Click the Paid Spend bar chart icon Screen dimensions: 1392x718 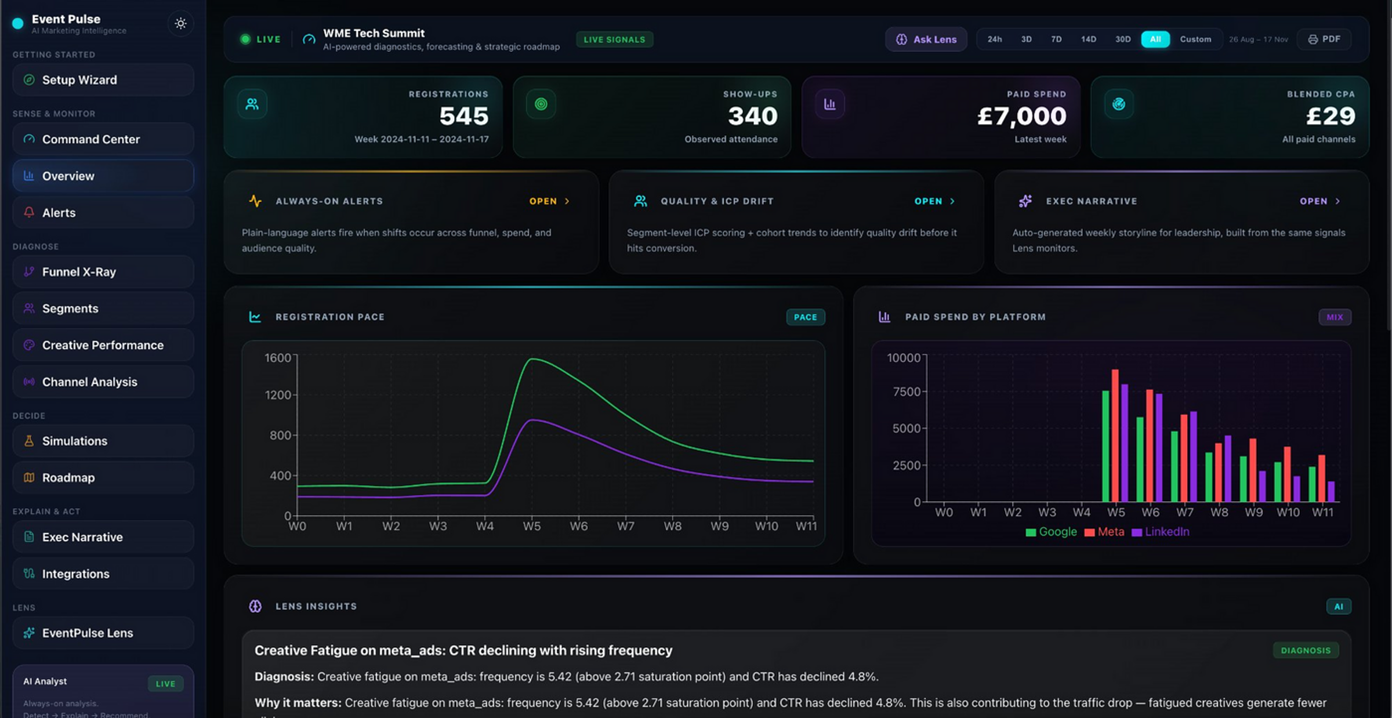pos(829,104)
